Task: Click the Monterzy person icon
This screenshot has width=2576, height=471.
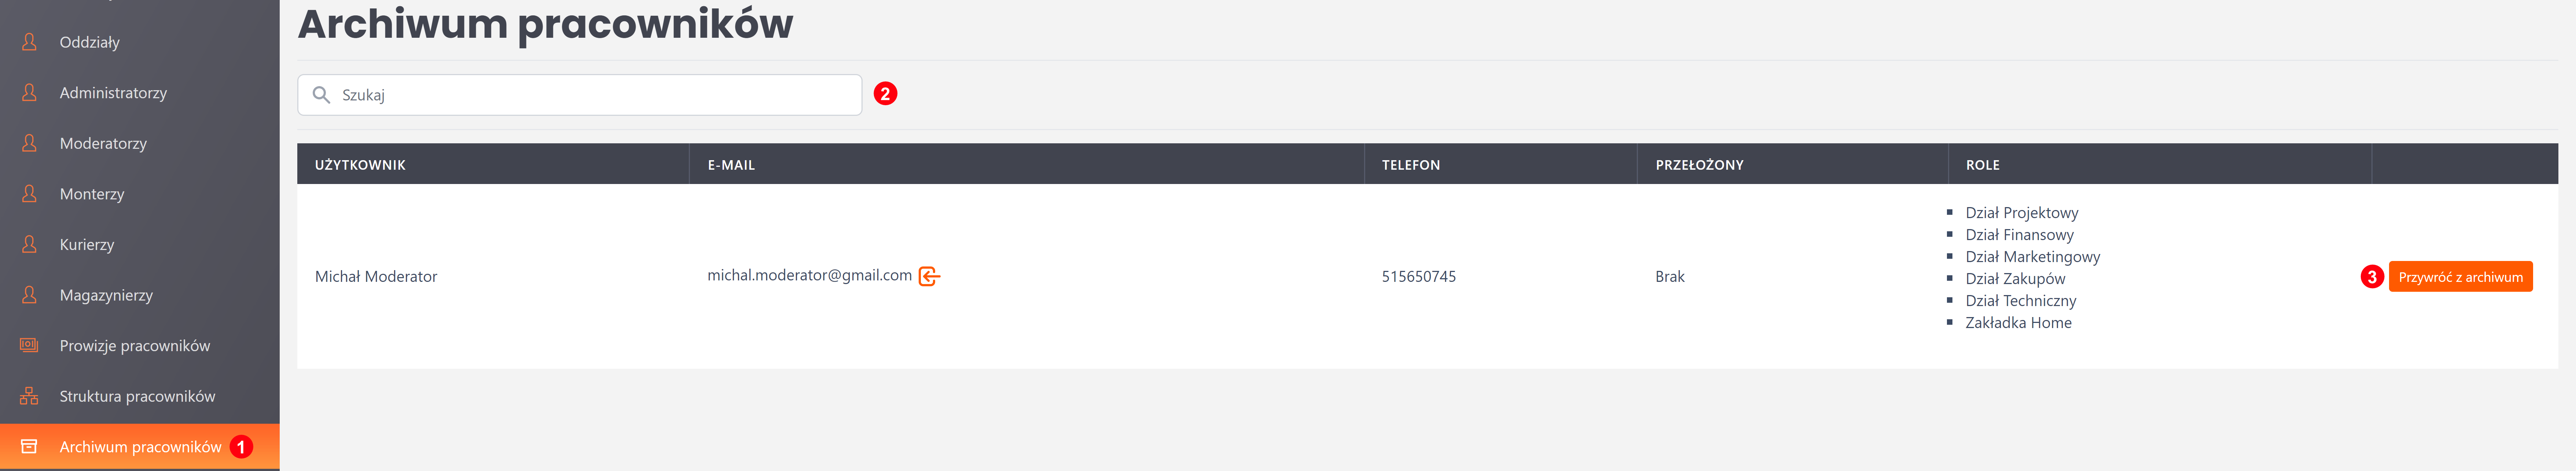Action: tap(29, 194)
